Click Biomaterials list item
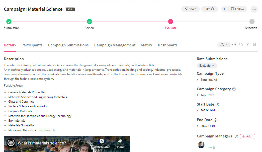This screenshot has height=152, width=262. click(17, 121)
